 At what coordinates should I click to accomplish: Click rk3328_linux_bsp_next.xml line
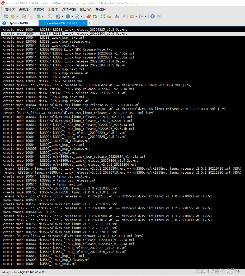point(44,97)
